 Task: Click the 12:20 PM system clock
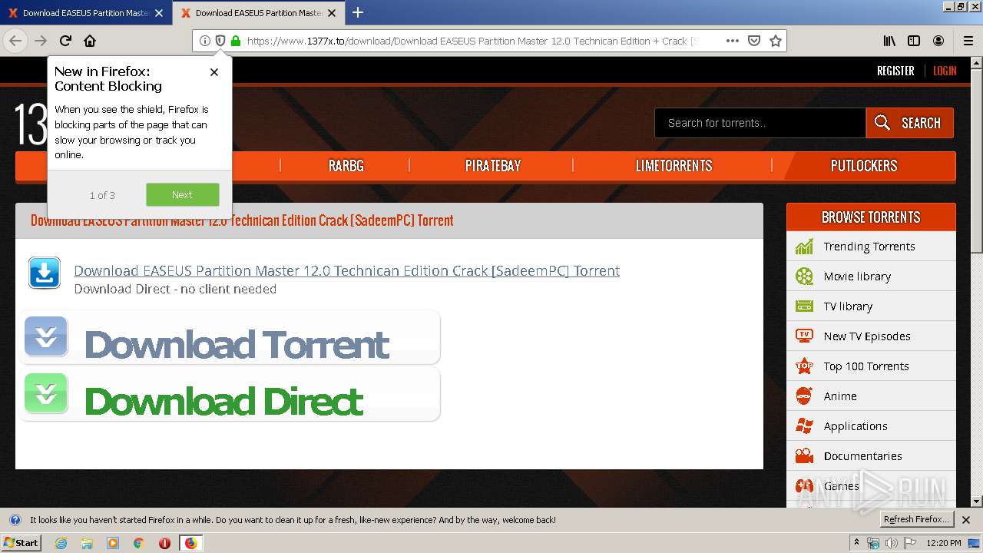click(x=944, y=543)
